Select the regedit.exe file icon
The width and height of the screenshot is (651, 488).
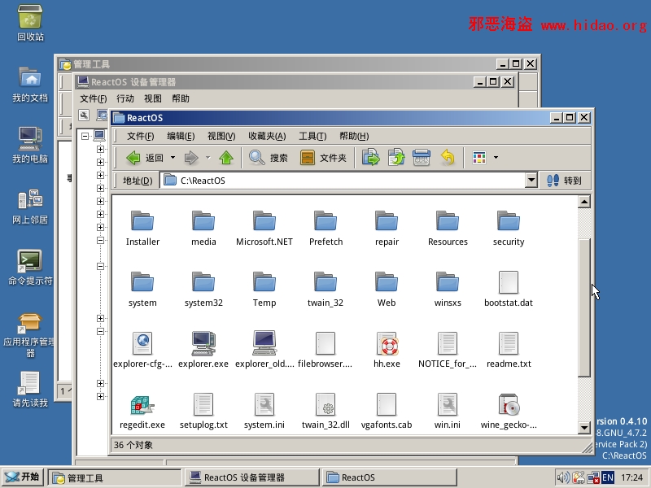tap(142, 405)
